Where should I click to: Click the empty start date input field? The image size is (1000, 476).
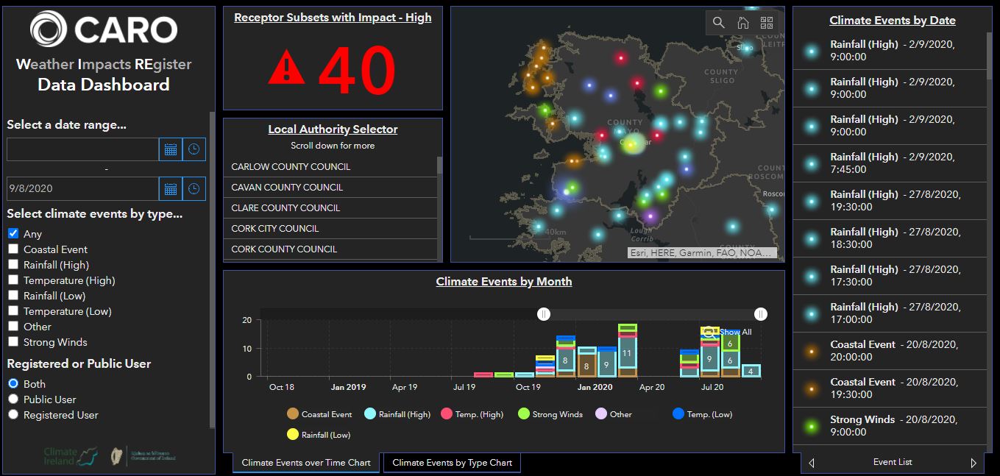tap(82, 149)
